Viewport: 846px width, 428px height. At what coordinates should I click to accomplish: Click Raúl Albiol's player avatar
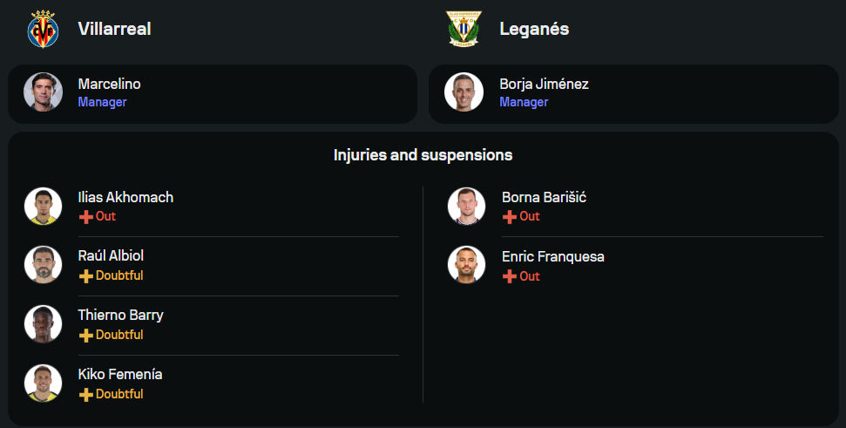43,265
